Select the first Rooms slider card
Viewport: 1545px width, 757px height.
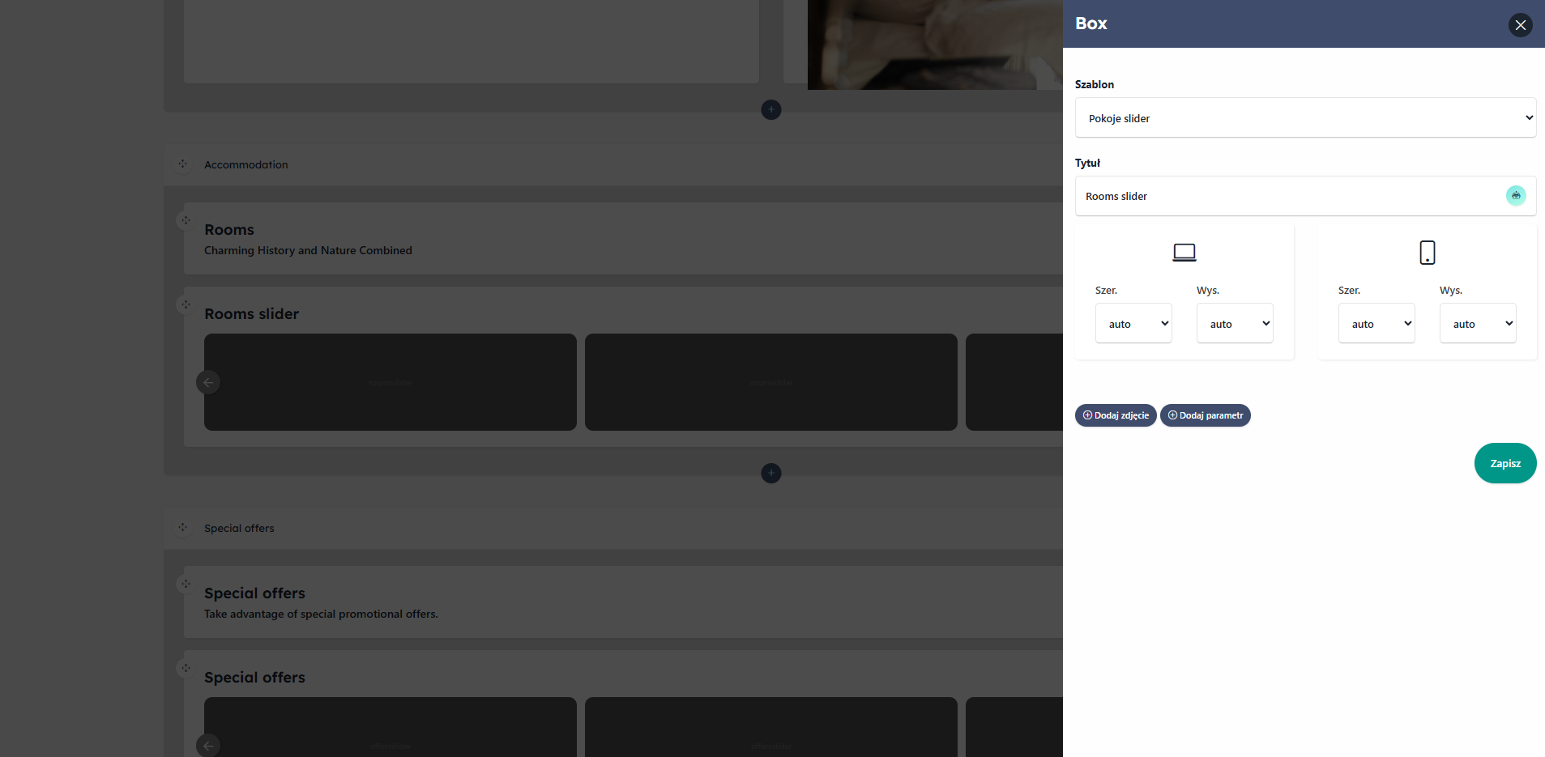click(x=391, y=382)
